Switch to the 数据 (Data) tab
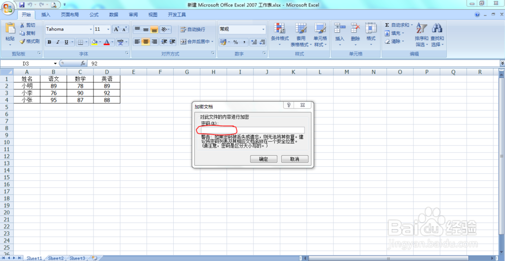Image resolution: width=505 pixels, height=261 pixels. [x=113, y=15]
